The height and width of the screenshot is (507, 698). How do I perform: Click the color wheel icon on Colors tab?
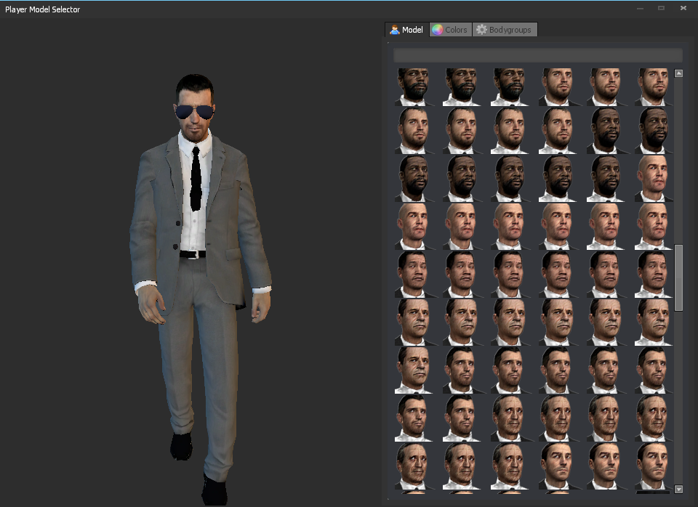tap(437, 30)
